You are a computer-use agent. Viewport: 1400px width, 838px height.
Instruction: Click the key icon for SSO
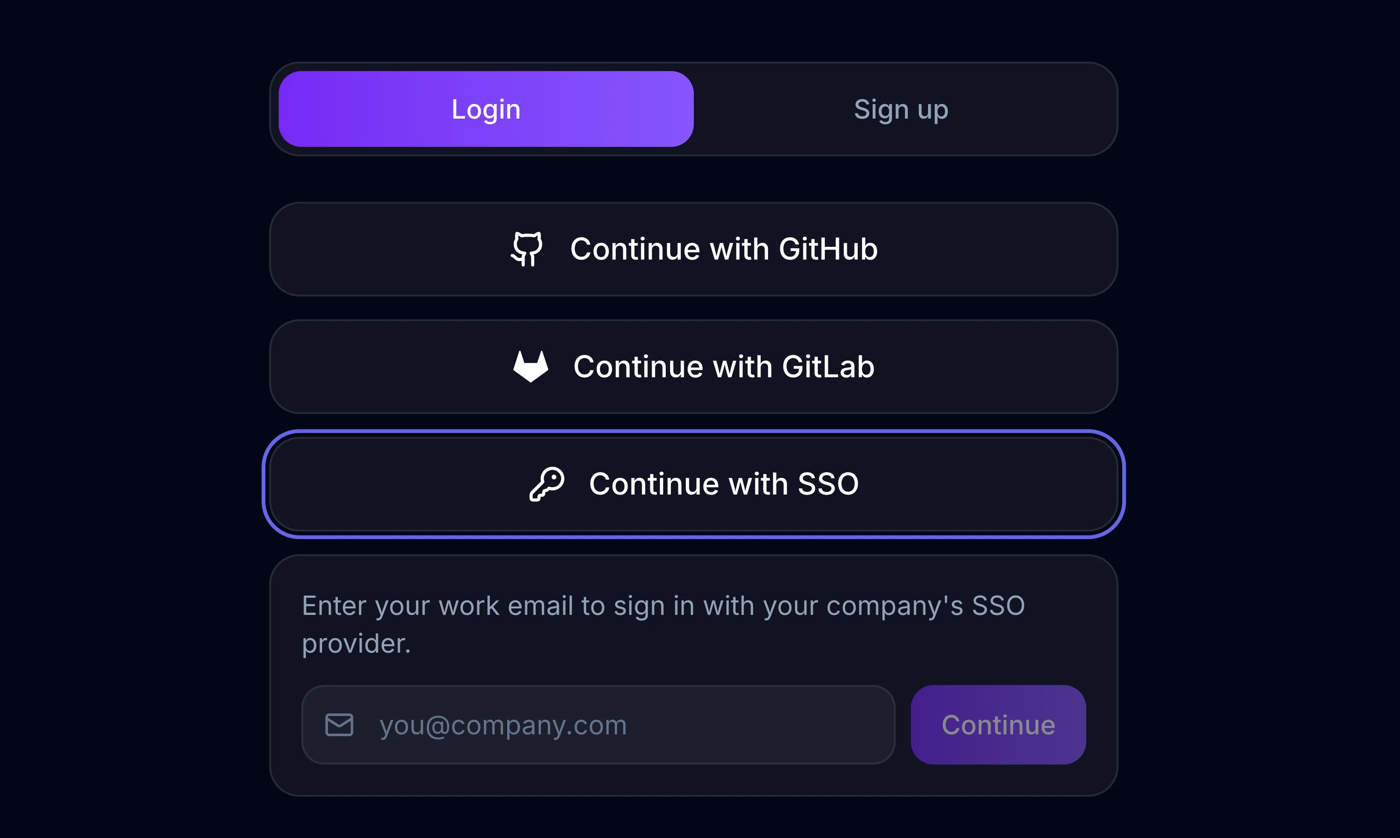coord(546,484)
